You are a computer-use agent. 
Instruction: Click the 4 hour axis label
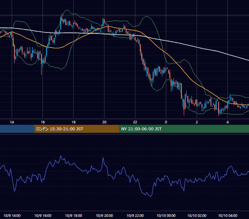(227, 122)
